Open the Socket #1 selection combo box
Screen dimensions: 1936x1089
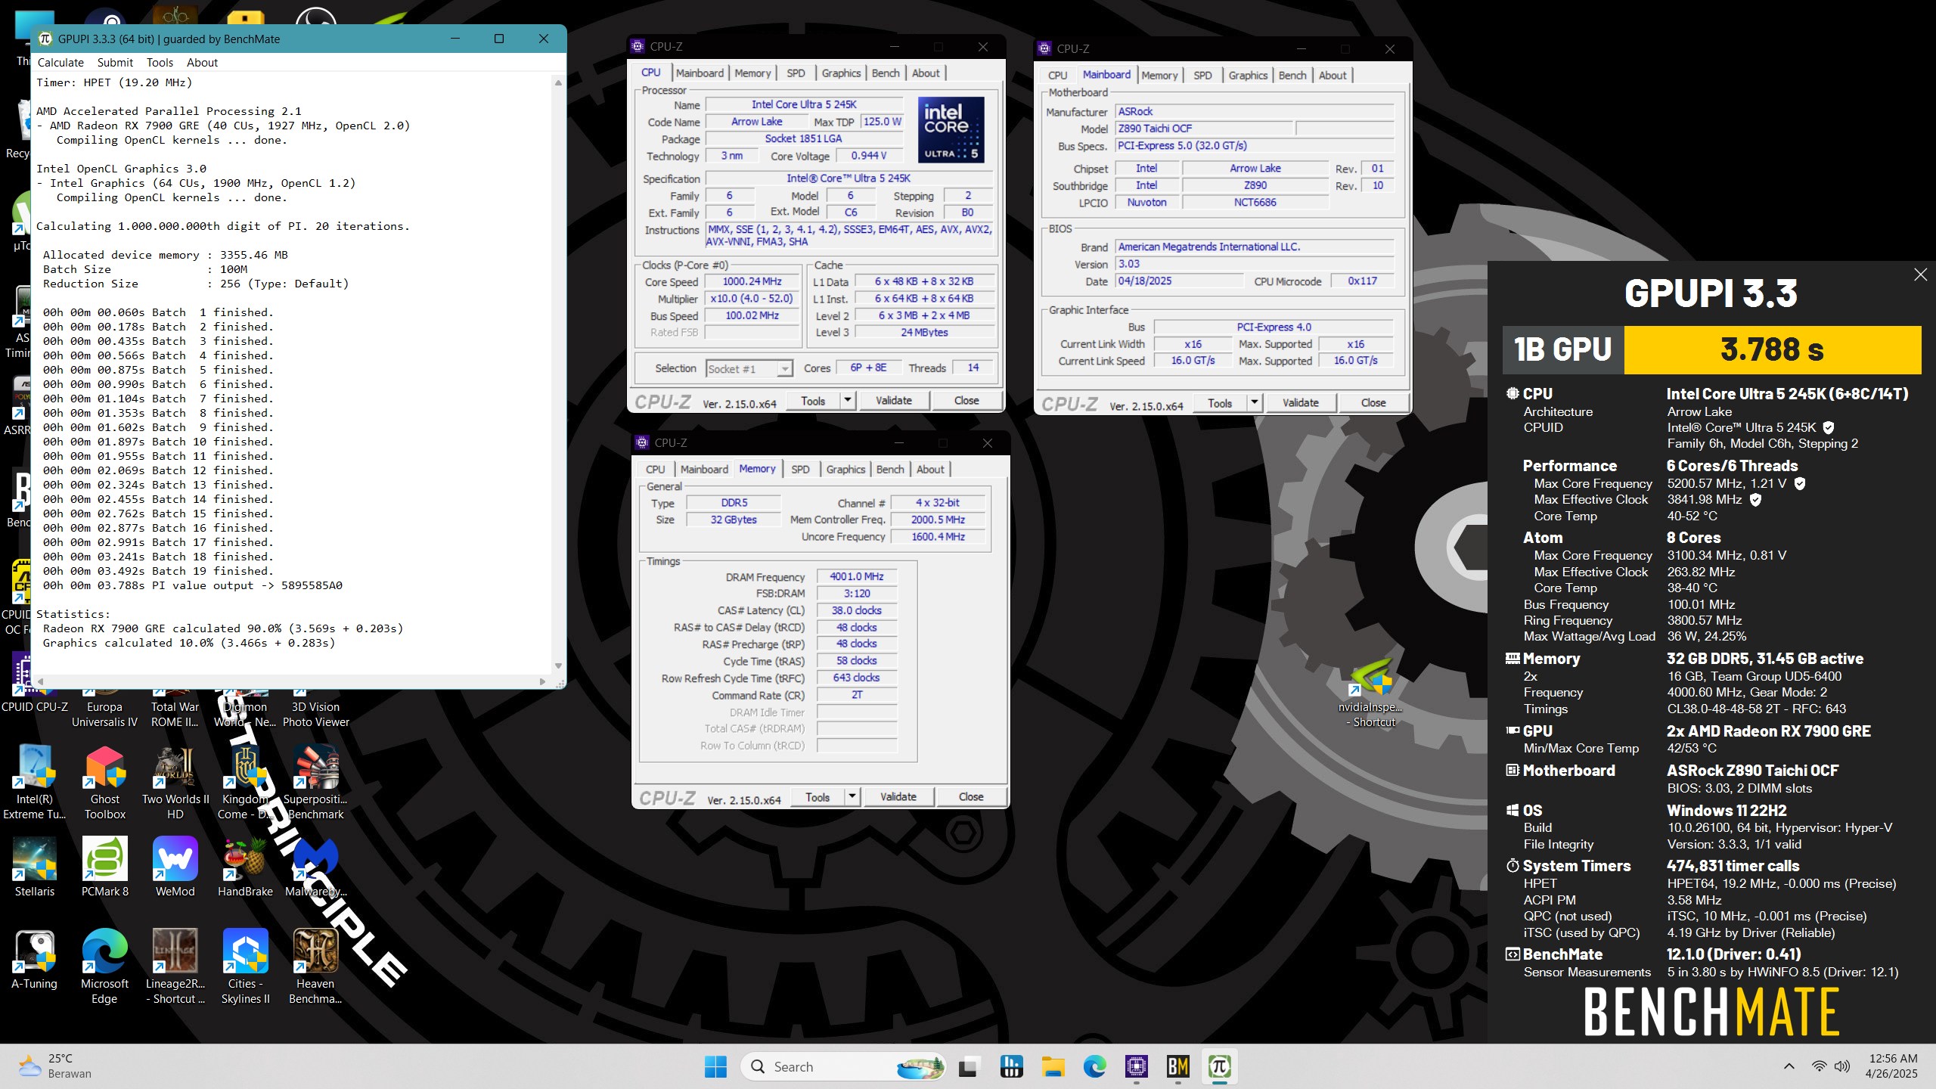point(749,368)
